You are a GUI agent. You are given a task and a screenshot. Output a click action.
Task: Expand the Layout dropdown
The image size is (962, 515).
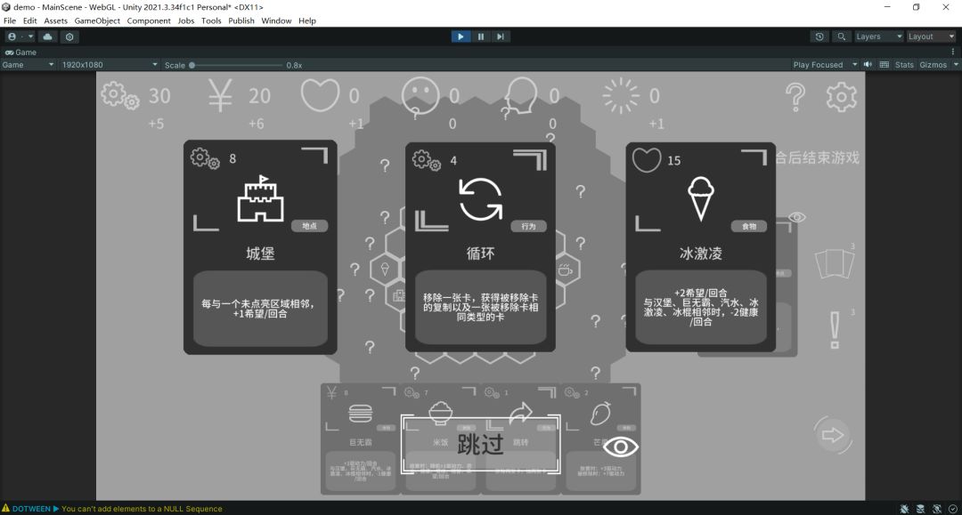tap(931, 36)
